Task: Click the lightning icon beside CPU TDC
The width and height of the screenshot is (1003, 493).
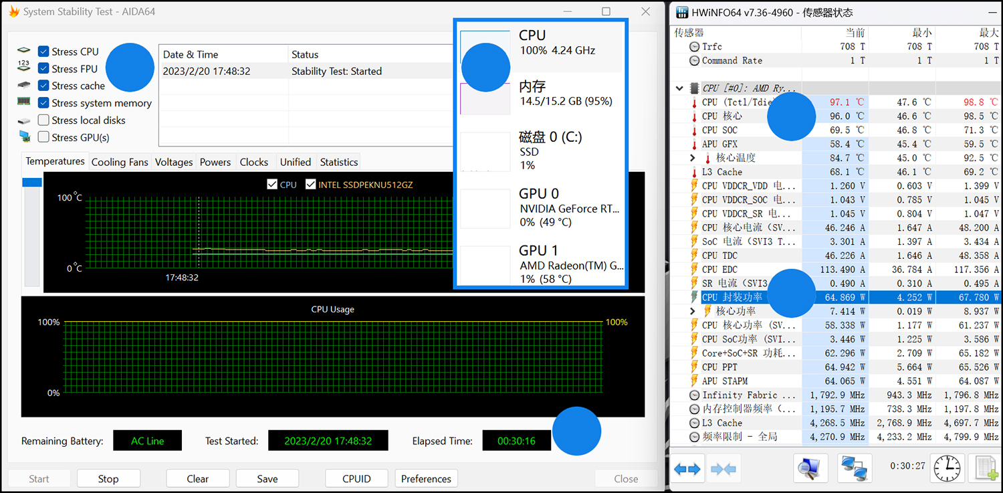Action: [694, 256]
